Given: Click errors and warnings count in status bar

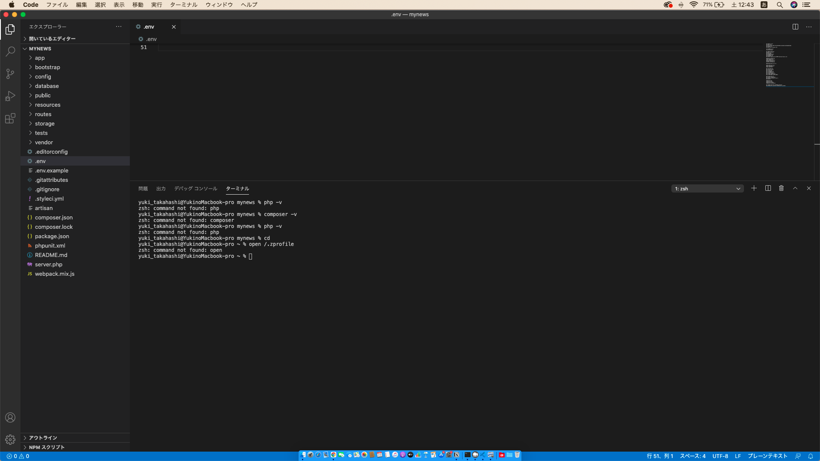Looking at the screenshot, I should [x=18, y=456].
